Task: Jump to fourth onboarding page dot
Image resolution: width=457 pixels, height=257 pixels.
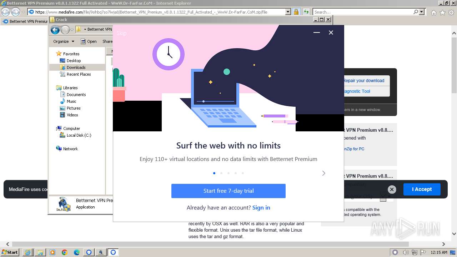Action: tap(236, 173)
